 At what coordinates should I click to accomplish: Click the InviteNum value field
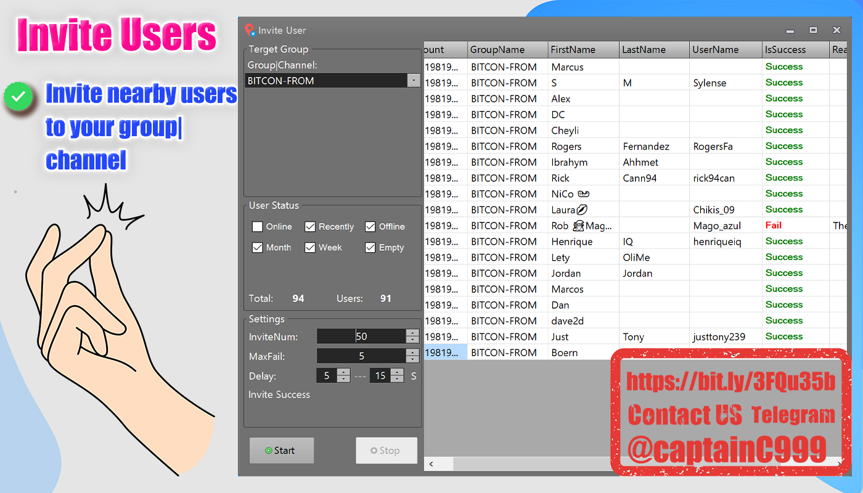click(x=361, y=336)
